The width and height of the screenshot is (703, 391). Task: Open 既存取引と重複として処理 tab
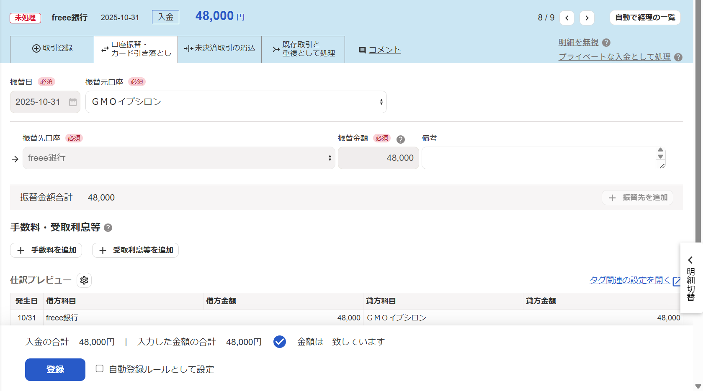[303, 49]
